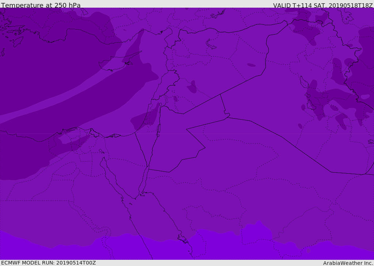Click the ECMWF MODEL RUN label
The height and width of the screenshot is (266, 374).
49,263
